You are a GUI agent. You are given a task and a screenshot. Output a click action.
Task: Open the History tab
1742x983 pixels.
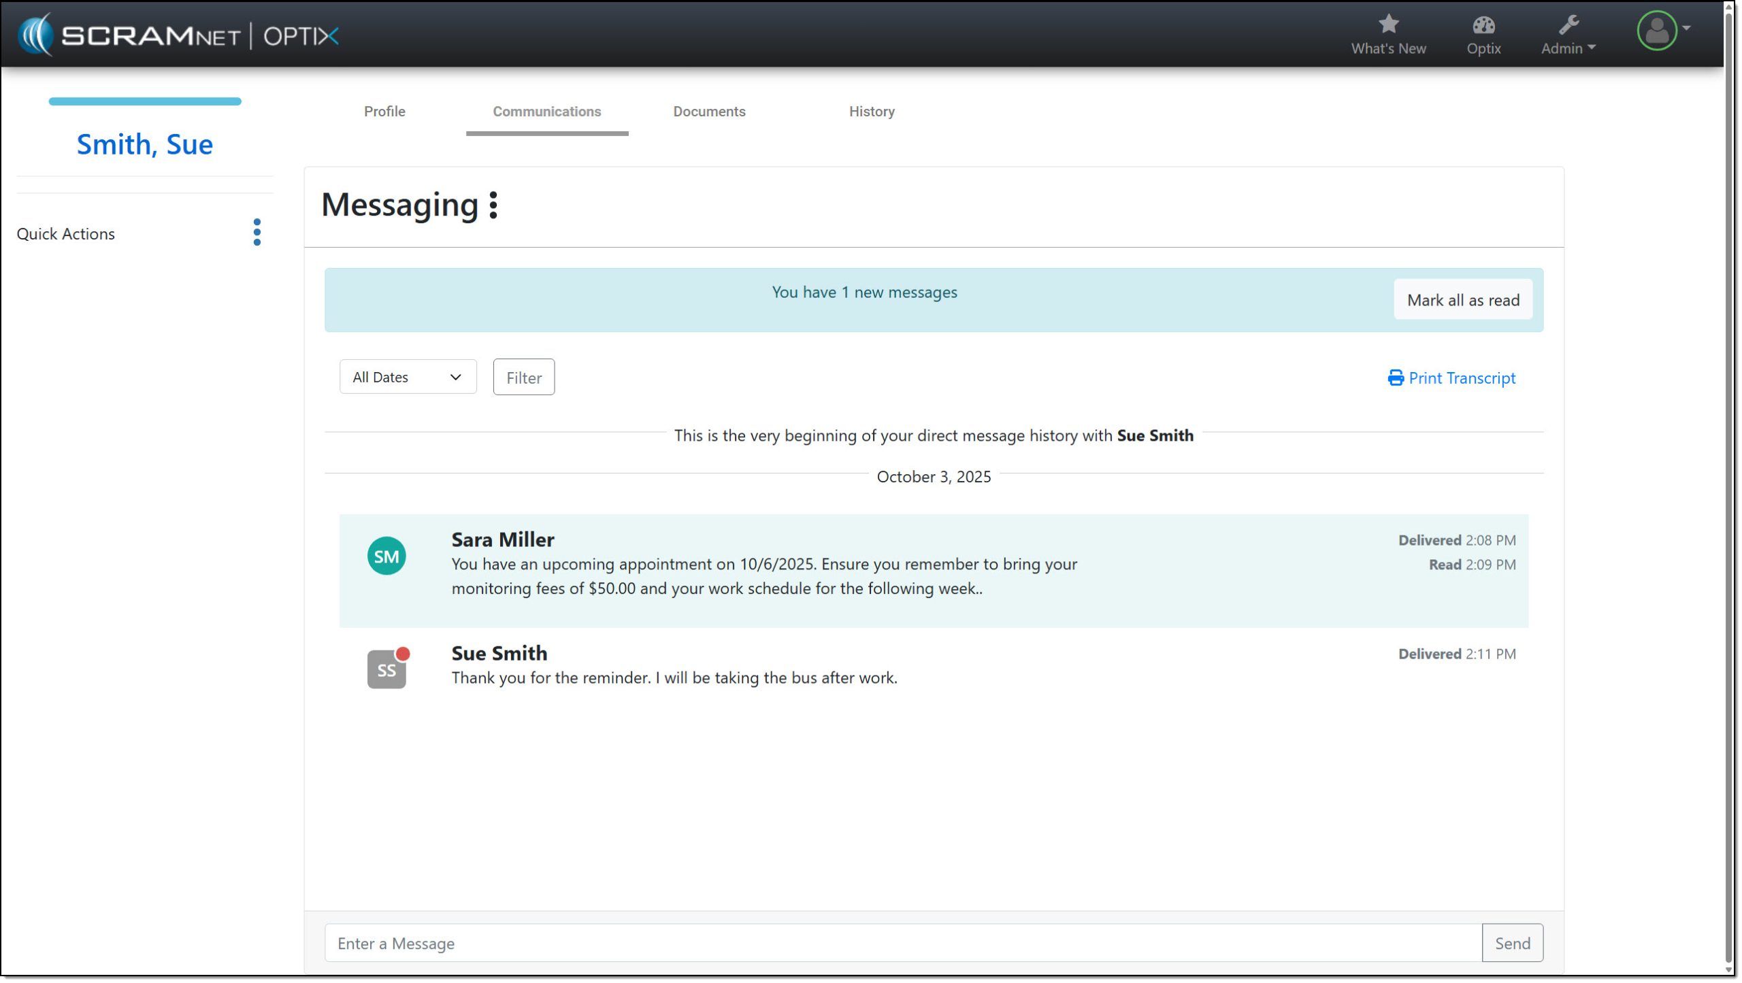tap(871, 112)
